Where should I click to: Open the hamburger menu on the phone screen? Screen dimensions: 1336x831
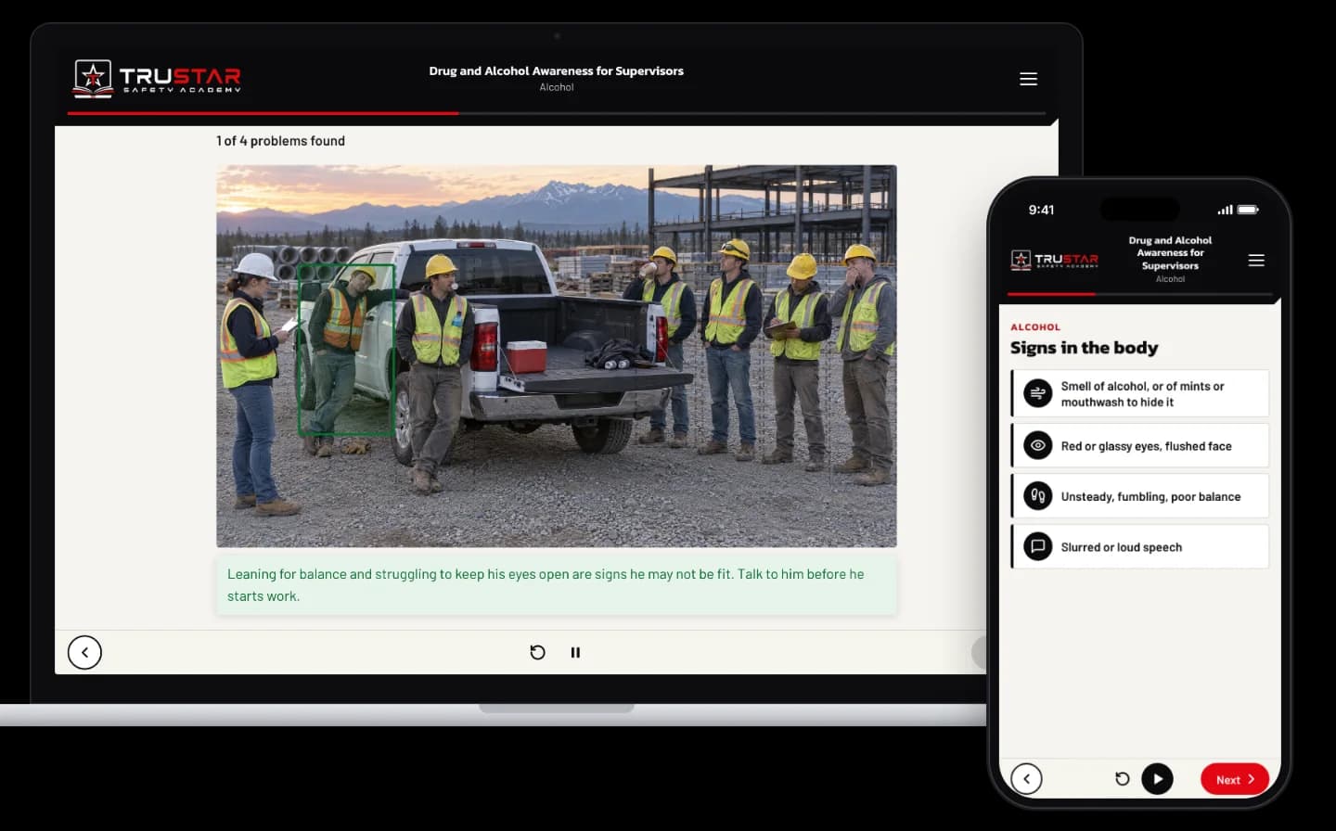1256,261
